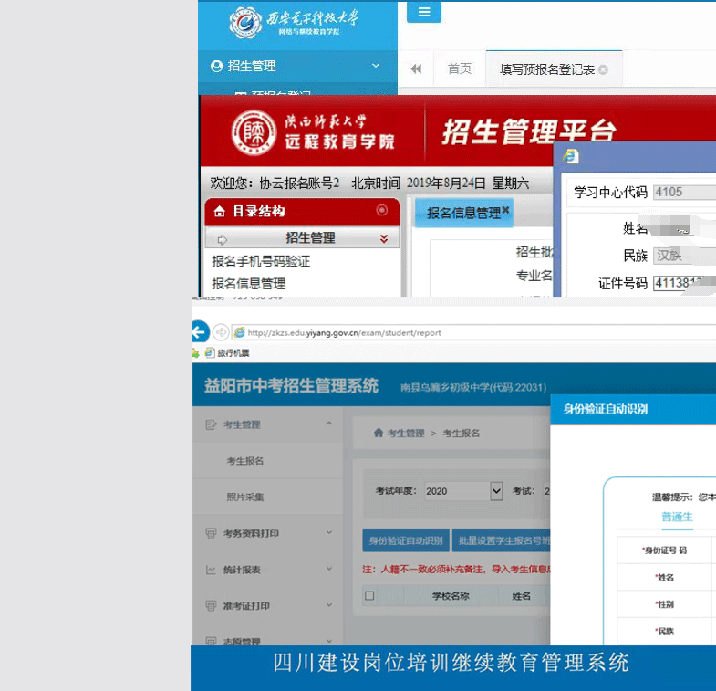The height and width of the screenshot is (691, 716).
Task: Collapse 招生管理 with the red double chevron
Action: pyautogui.click(x=384, y=238)
